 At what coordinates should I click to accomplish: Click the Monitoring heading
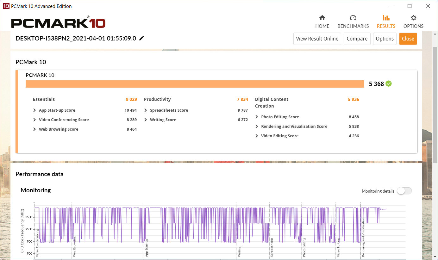[x=36, y=190]
